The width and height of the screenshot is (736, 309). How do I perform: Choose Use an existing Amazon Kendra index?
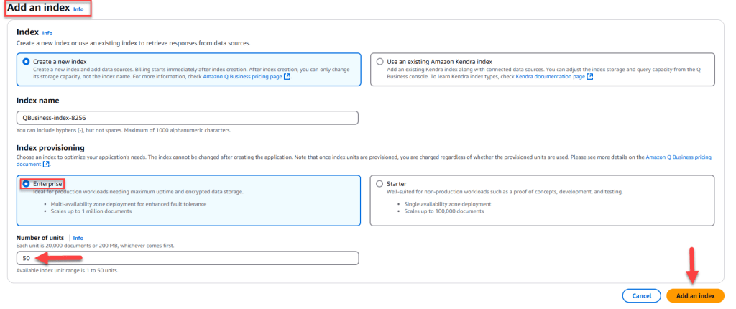(x=380, y=62)
